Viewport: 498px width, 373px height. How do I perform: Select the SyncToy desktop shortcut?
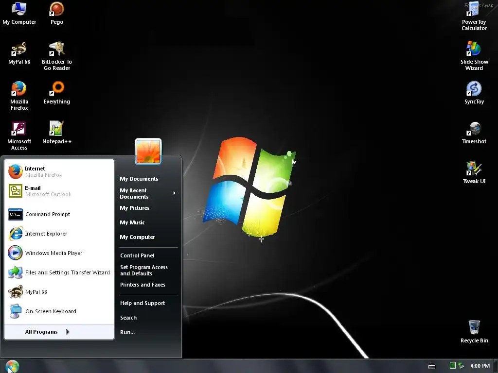[474, 93]
